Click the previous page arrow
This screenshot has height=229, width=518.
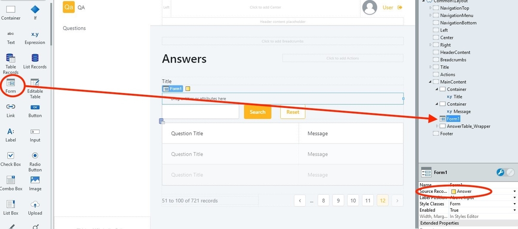pos(300,200)
